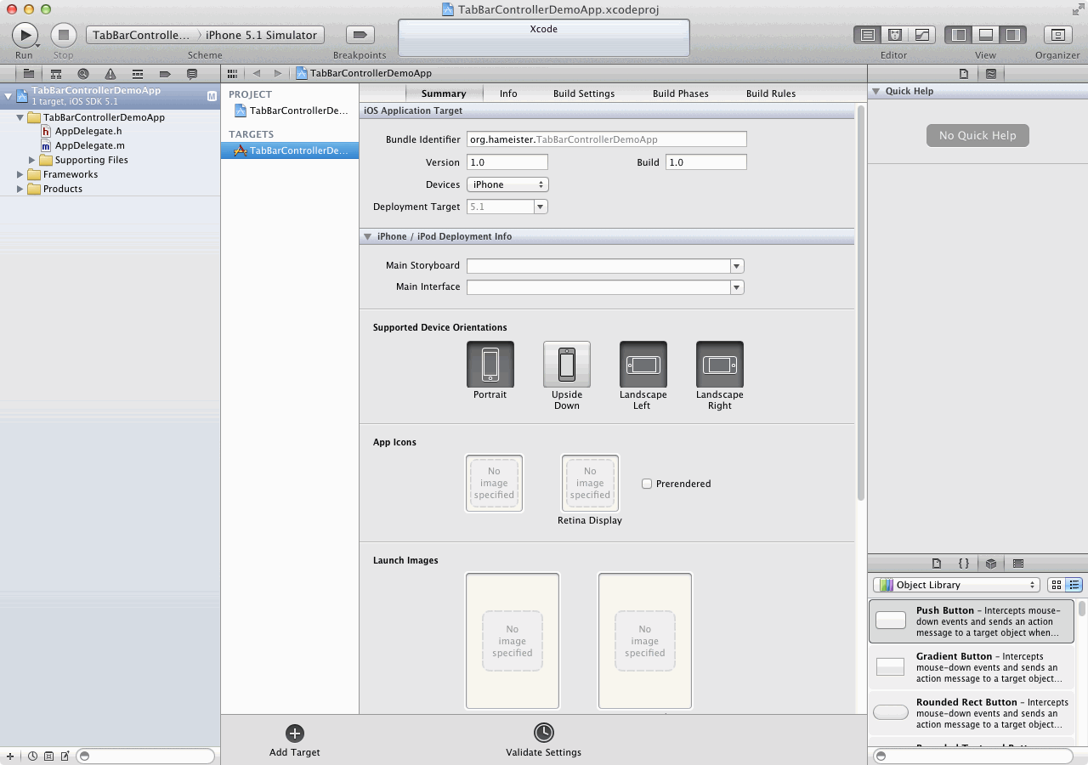The image size is (1088, 765).
Task: Switch to the Build Phases tab
Action: click(x=680, y=93)
